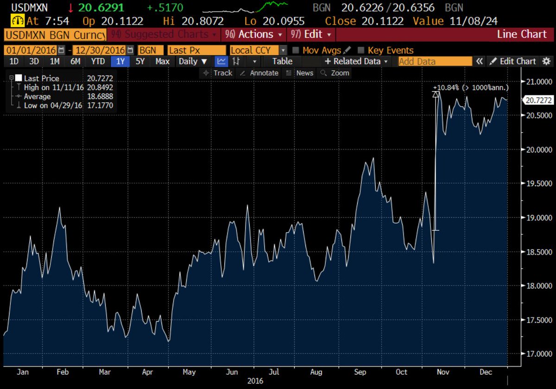Viewport: 556px width, 389px height.
Task: Open the chart type dropdown arrow
Action: point(254,61)
